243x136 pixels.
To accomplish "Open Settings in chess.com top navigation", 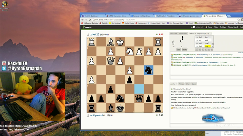I will pos(223,27).
